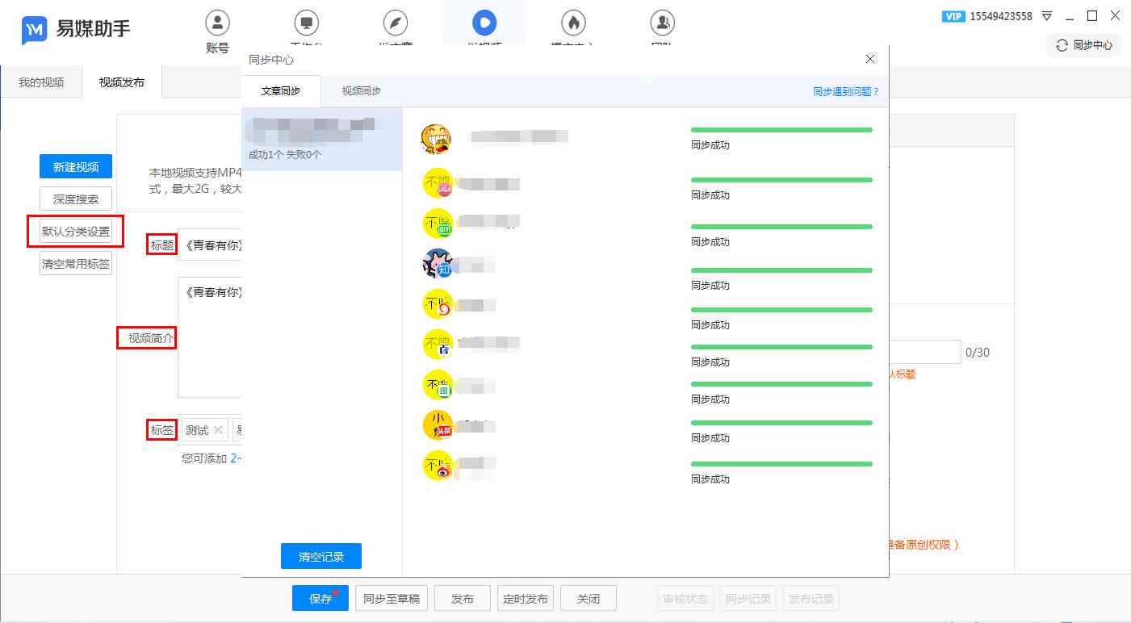Open the 发文章 feather icon in top navigation
The height and width of the screenshot is (623, 1131).
coord(396,22)
